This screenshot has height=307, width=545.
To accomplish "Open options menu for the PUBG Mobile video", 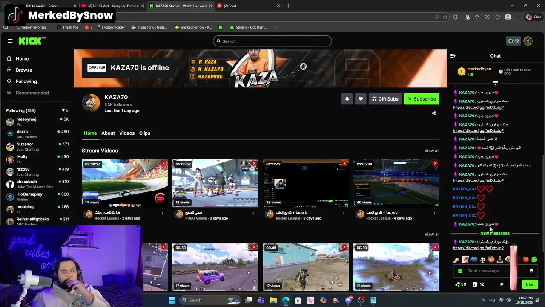I will [x=253, y=213].
